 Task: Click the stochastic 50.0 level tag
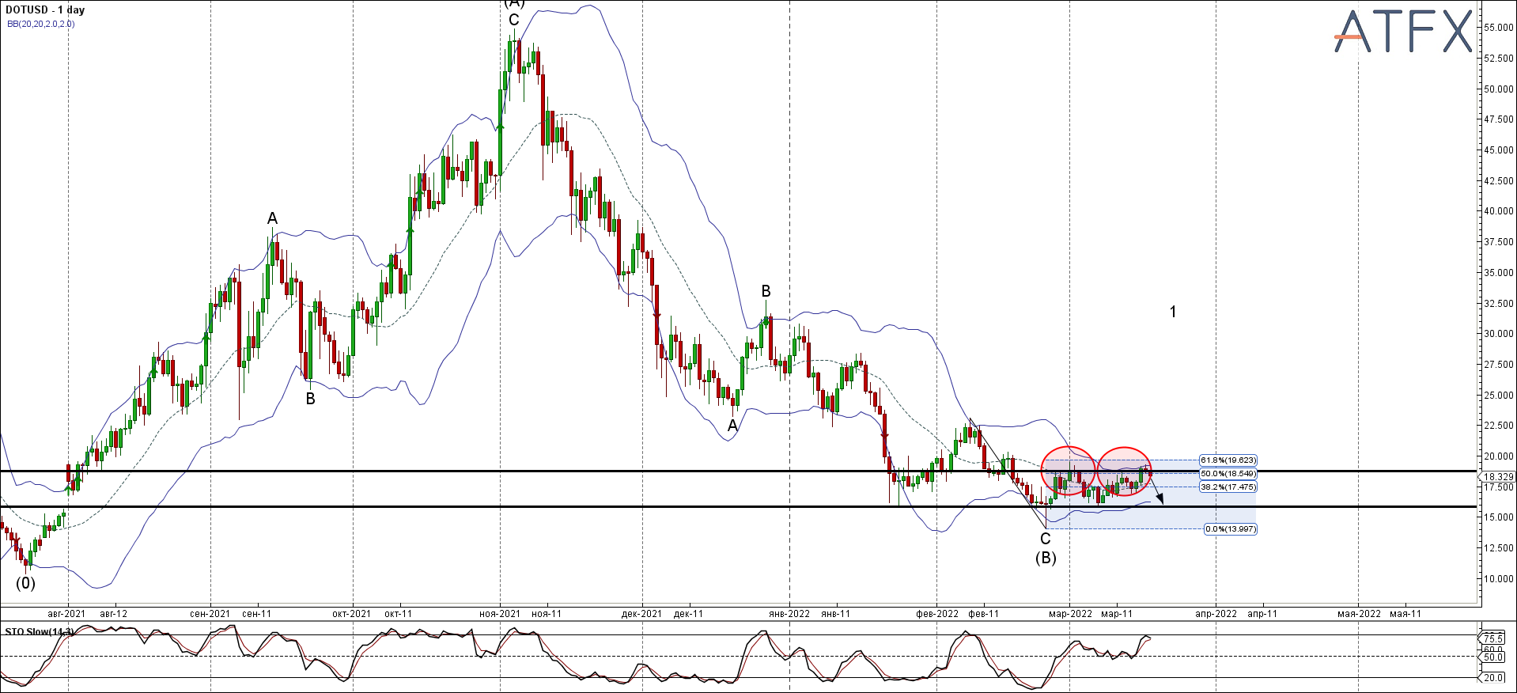click(1492, 657)
